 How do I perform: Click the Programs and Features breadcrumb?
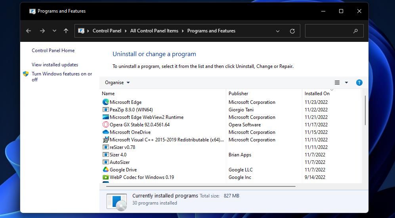tap(211, 31)
